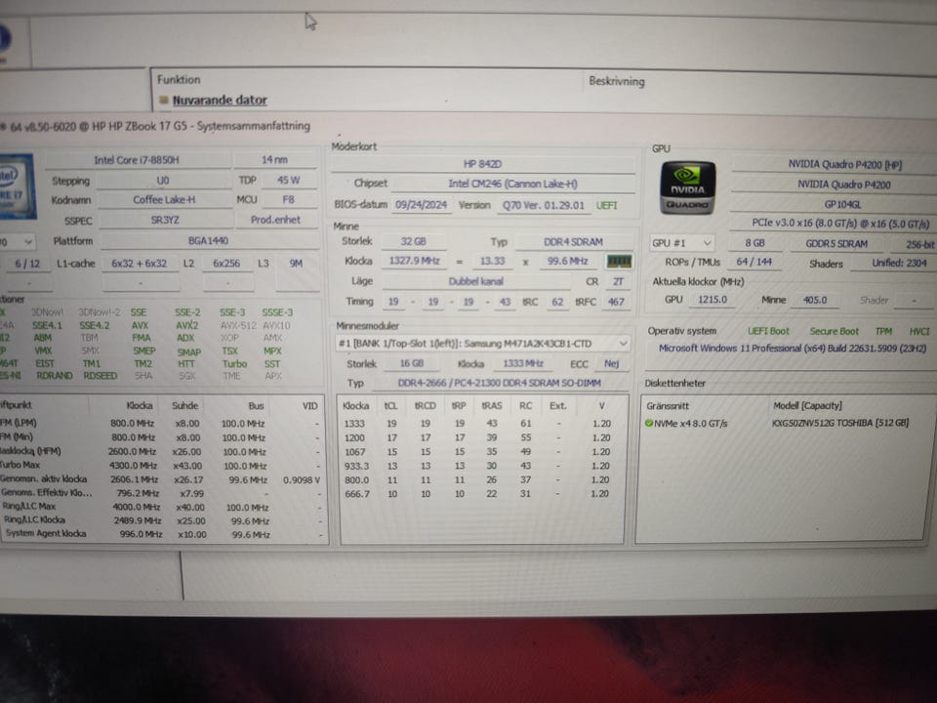Click the green NVMe status icon
This screenshot has height=703, width=937.
point(649,423)
